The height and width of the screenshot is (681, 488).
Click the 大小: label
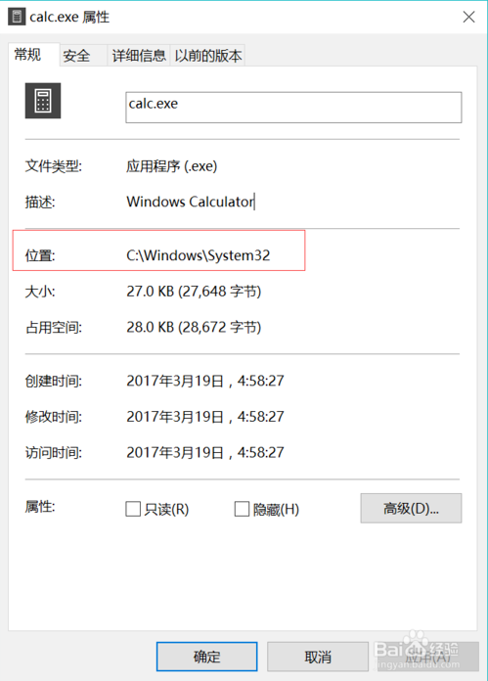(x=40, y=292)
